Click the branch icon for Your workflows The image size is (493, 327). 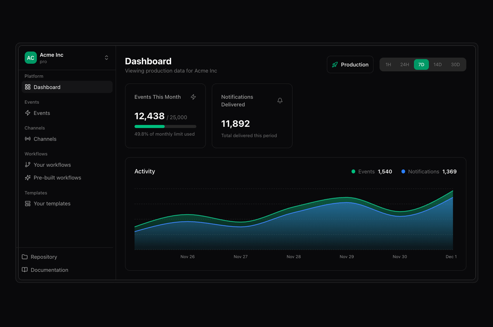pyautogui.click(x=28, y=165)
